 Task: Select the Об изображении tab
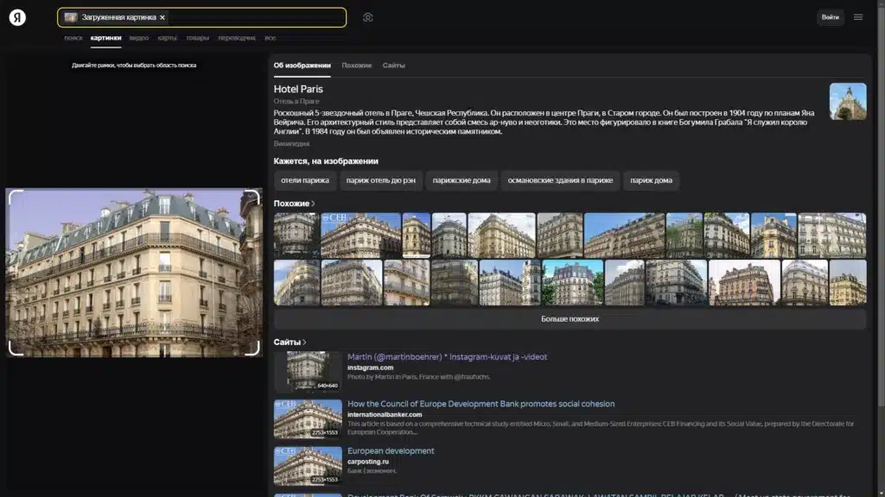(x=302, y=66)
